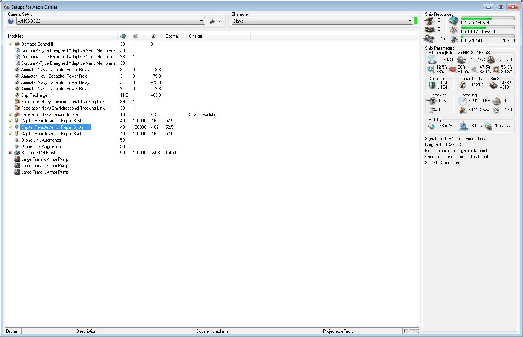This screenshot has height=337, width=523.
Task: Click the max locked targets crosshair icon
Action: (497, 101)
